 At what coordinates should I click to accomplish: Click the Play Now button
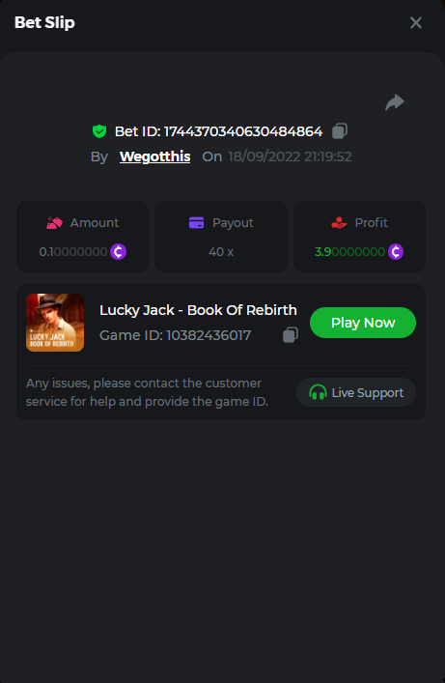click(363, 323)
